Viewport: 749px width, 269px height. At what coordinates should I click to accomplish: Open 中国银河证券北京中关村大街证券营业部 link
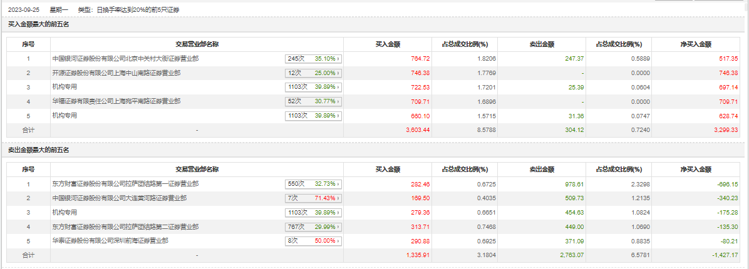[126, 59]
